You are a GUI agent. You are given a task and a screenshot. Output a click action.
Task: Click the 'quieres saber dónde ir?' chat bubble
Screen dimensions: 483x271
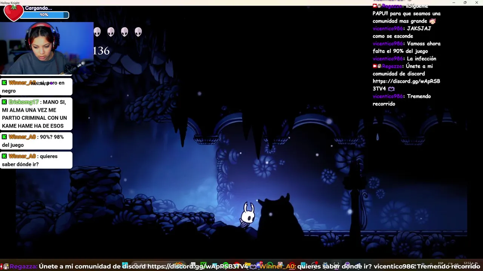pyautogui.click(x=36, y=160)
